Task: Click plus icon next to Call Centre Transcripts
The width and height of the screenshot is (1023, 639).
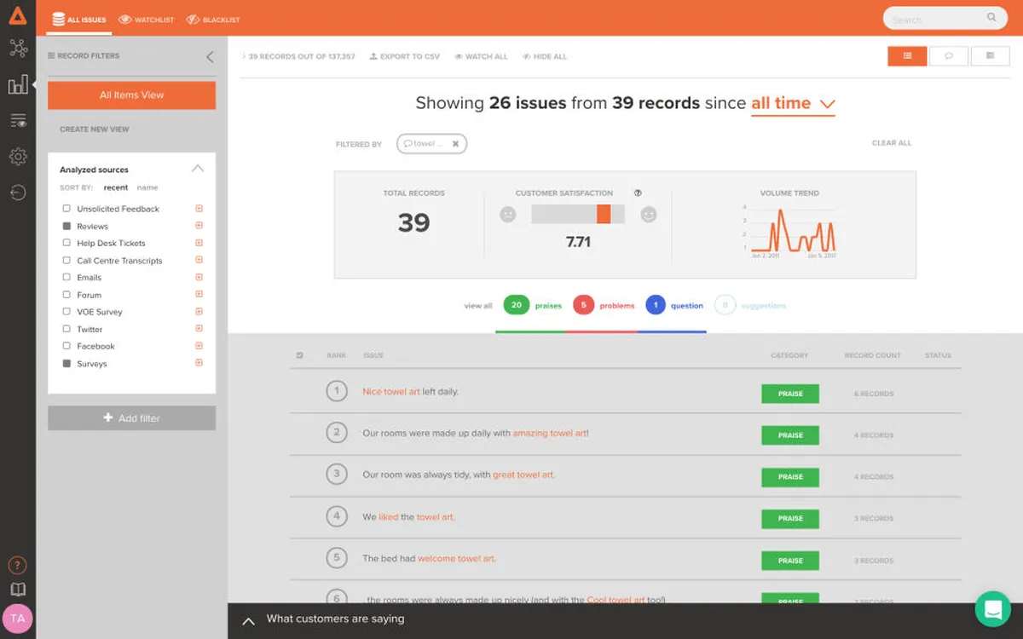Action: [x=199, y=260]
